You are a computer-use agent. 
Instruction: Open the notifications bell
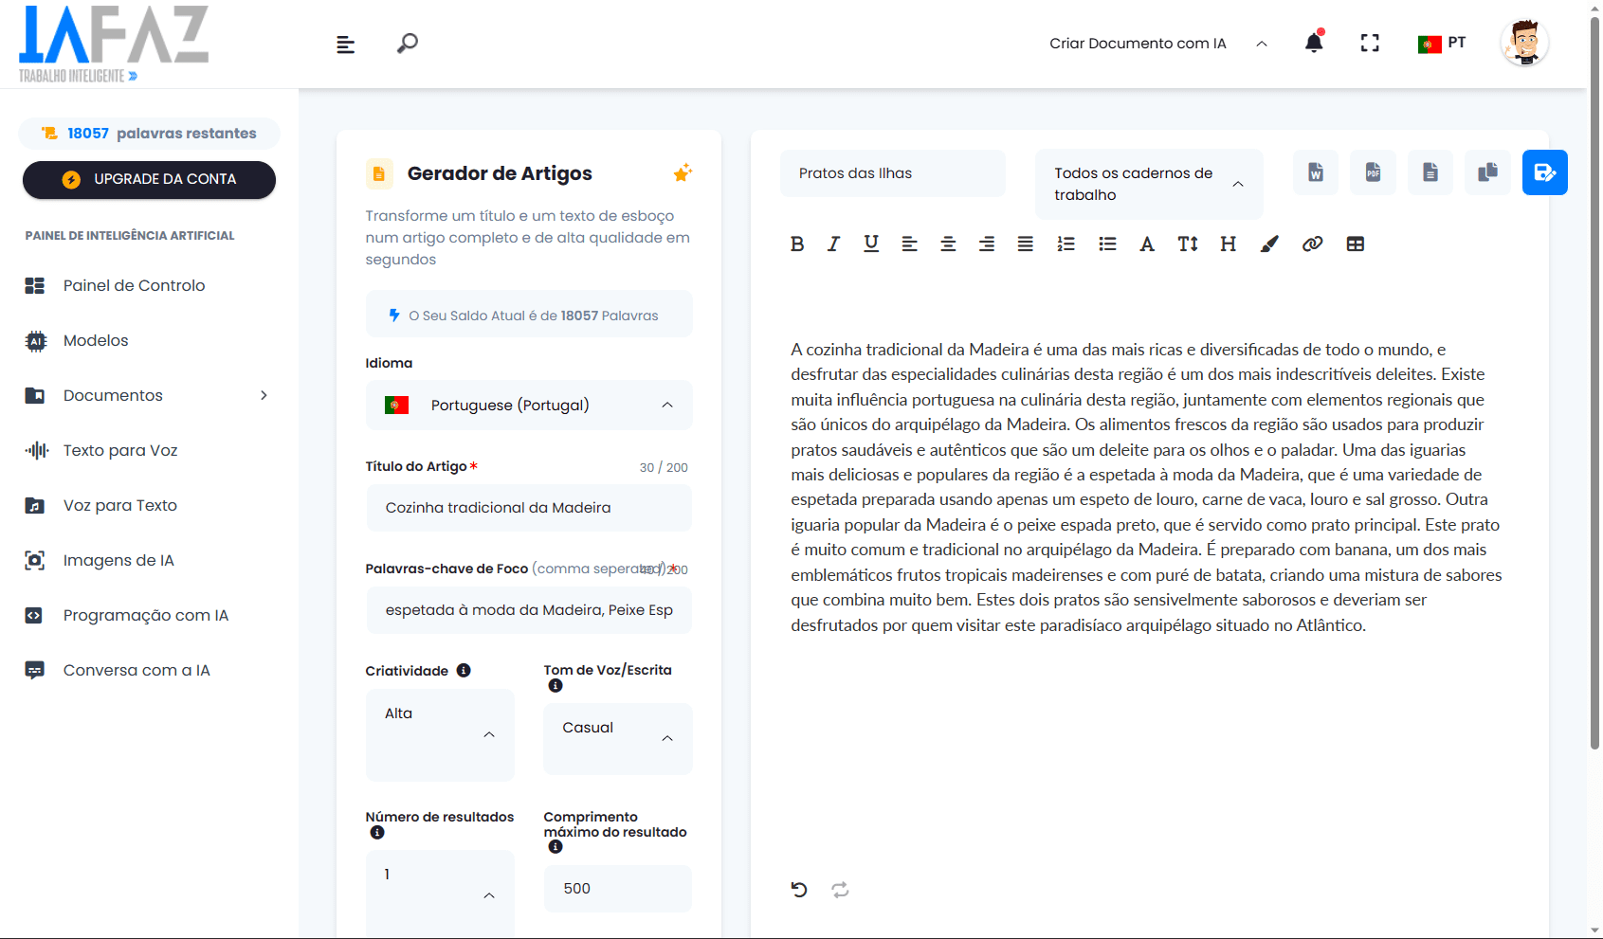point(1313,43)
